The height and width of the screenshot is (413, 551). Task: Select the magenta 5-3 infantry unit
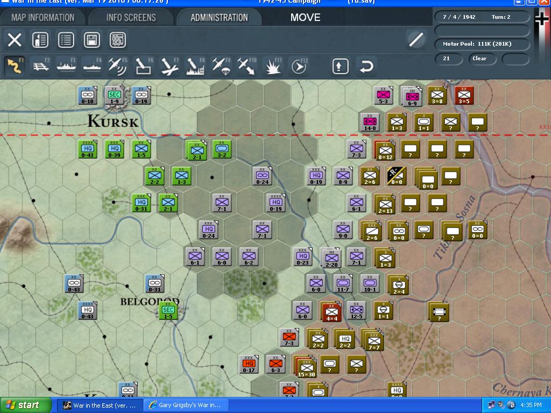pyautogui.click(x=383, y=96)
